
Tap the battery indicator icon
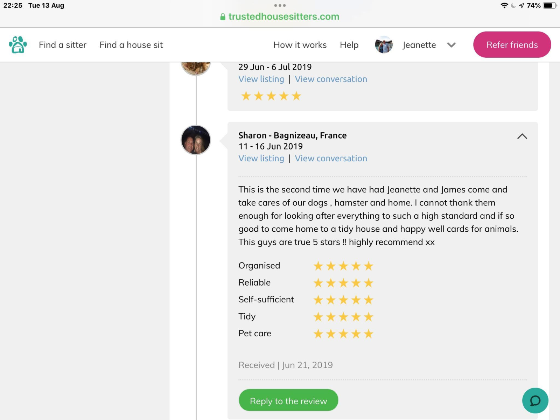[549, 5]
